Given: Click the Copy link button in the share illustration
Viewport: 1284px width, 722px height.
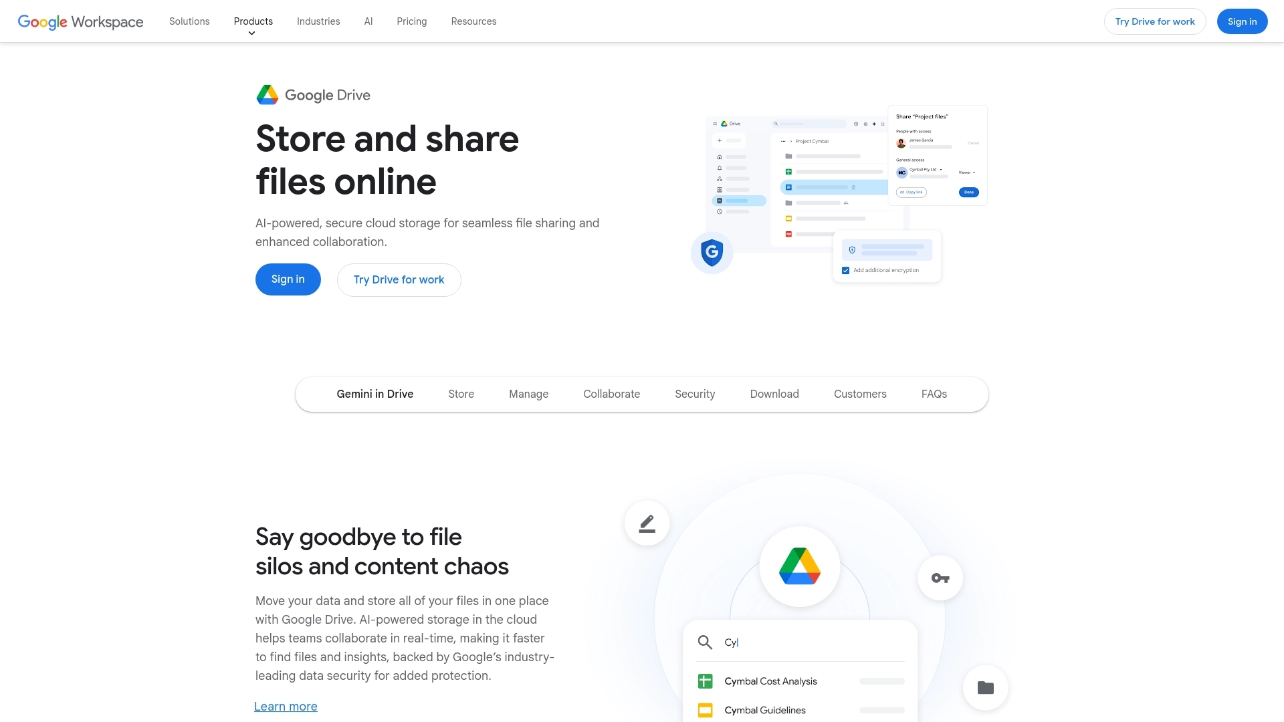Looking at the screenshot, I should [912, 193].
